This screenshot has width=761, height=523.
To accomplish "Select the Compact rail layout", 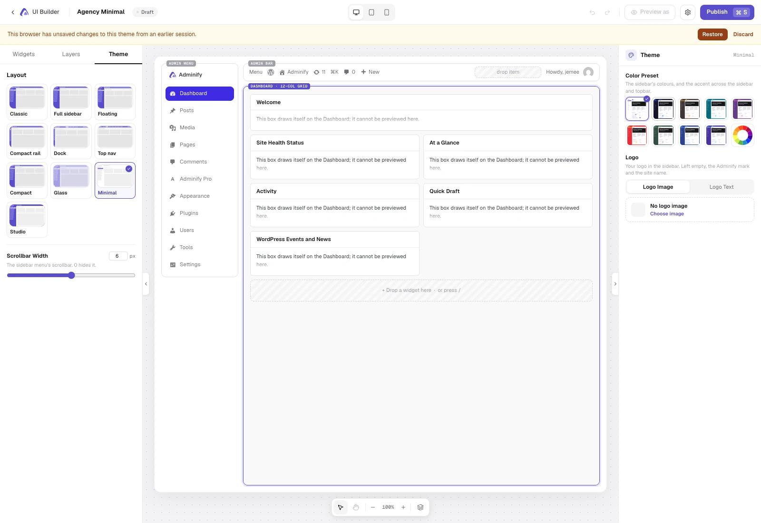I will coord(27,141).
